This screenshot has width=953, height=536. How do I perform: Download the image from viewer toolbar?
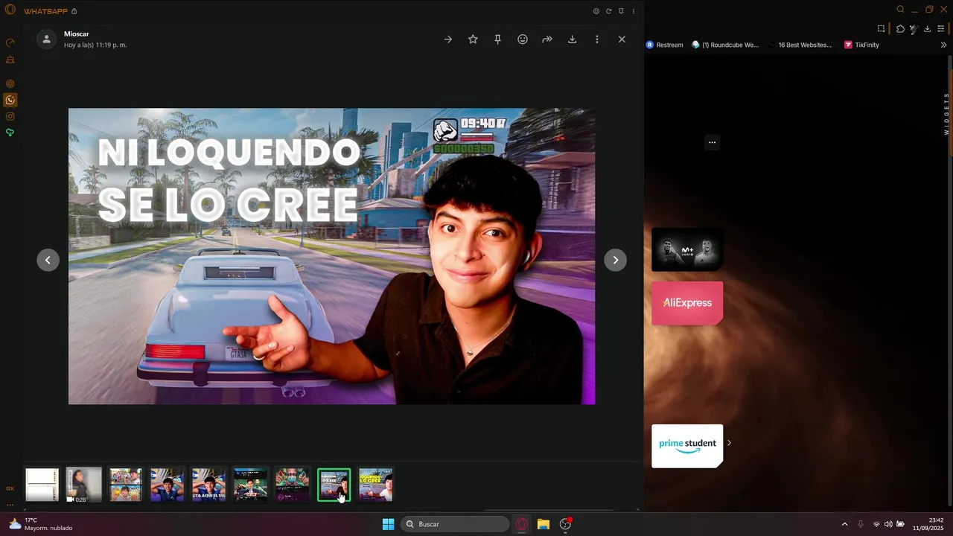point(572,39)
